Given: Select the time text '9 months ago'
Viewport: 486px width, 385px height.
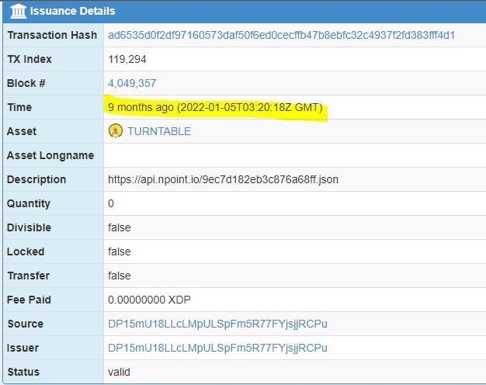Looking at the screenshot, I should (x=141, y=107).
